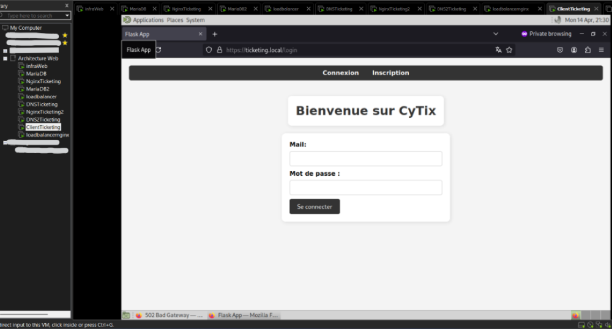Open the Firefox extensions icon
This screenshot has height=329, width=612.
(588, 50)
